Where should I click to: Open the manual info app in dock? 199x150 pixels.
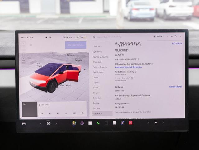[x=115, y=123]
